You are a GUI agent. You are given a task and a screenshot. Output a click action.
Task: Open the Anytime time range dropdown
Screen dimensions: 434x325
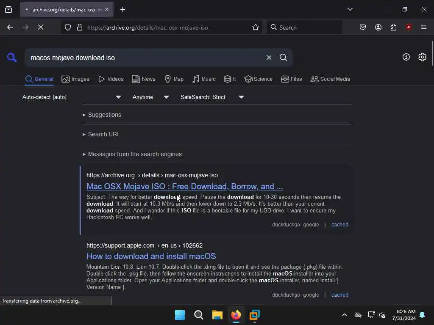pos(150,97)
